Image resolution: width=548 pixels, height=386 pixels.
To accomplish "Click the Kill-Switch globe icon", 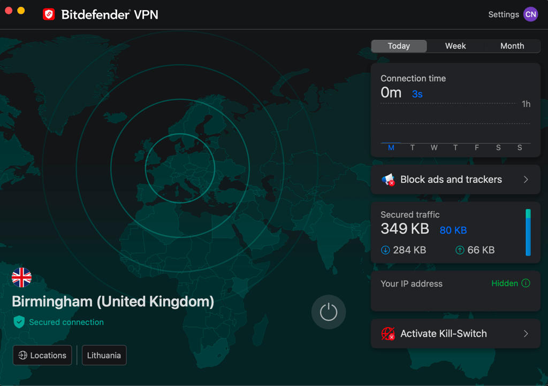I will pyautogui.click(x=388, y=334).
